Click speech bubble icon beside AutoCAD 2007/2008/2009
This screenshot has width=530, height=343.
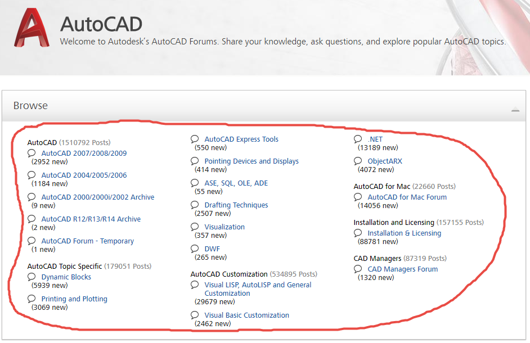(x=32, y=153)
